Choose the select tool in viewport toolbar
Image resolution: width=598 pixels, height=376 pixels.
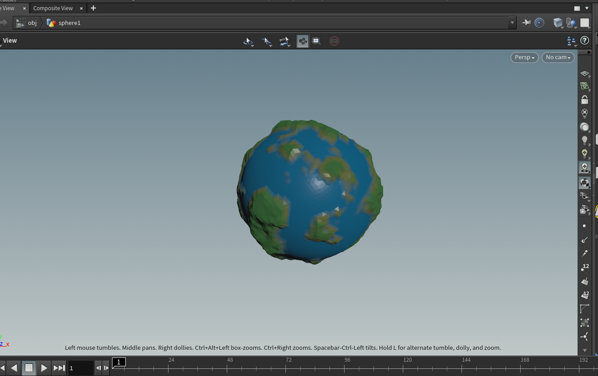point(266,41)
